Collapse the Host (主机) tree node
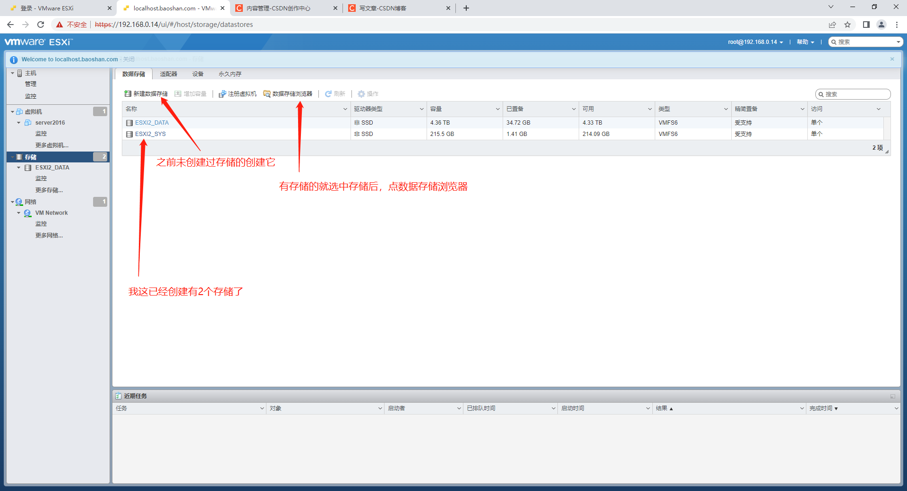Screen dimensions: 907x491 [13, 73]
